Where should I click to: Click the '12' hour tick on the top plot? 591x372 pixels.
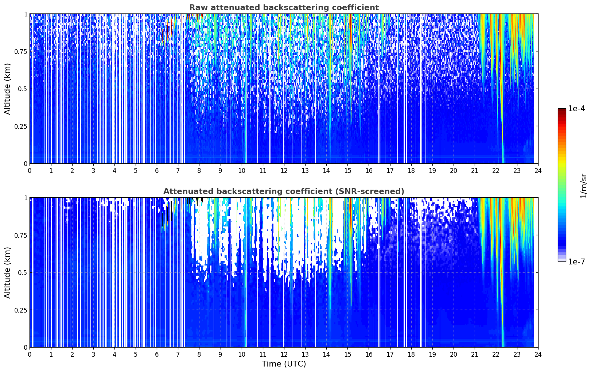(x=284, y=170)
